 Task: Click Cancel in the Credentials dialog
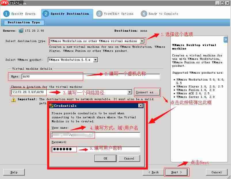point(129,158)
